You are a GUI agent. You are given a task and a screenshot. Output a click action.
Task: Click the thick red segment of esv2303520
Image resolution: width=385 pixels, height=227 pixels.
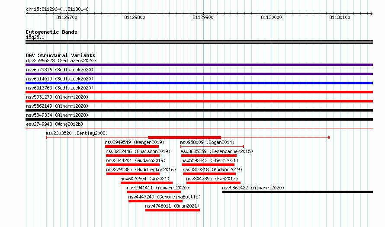pyautogui.click(x=184, y=137)
